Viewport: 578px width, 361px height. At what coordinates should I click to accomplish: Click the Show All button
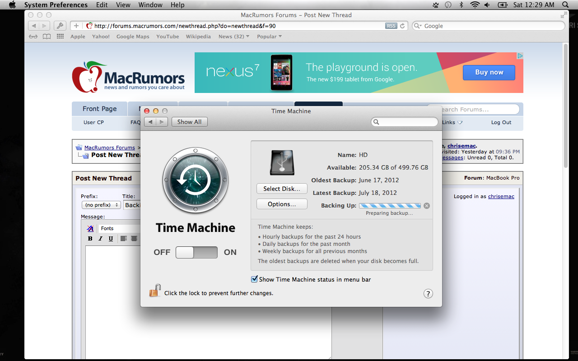pyautogui.click(x=190, y=122)
